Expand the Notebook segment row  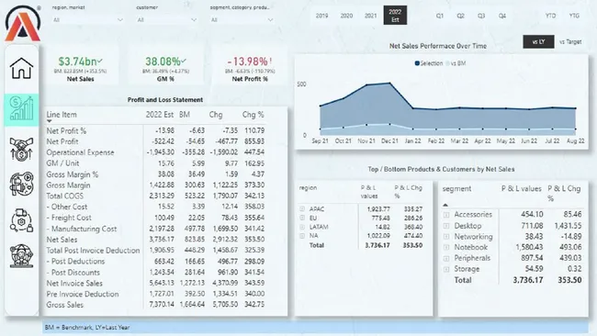click(x=445, y=247)
